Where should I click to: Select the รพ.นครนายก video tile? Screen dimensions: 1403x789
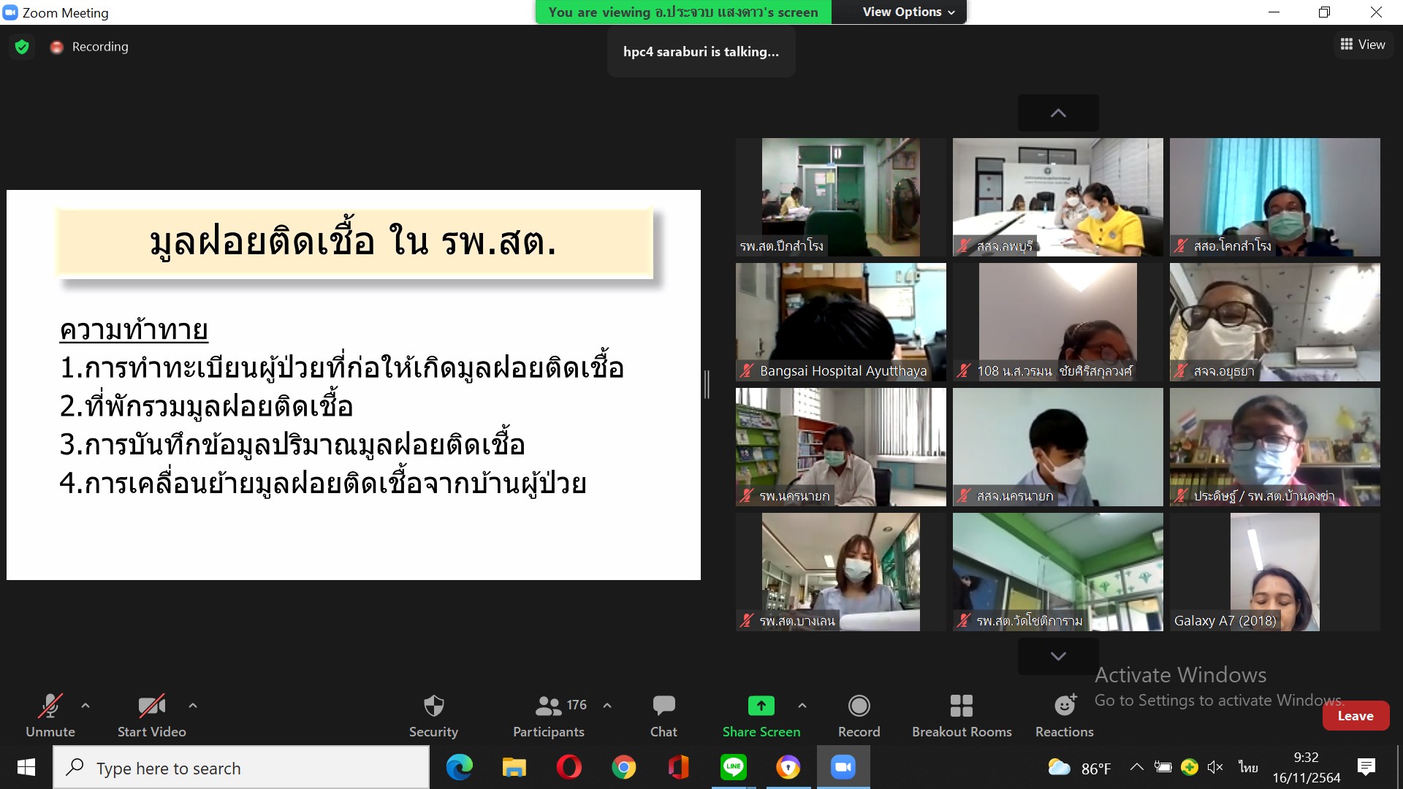(x=841, y=447)
